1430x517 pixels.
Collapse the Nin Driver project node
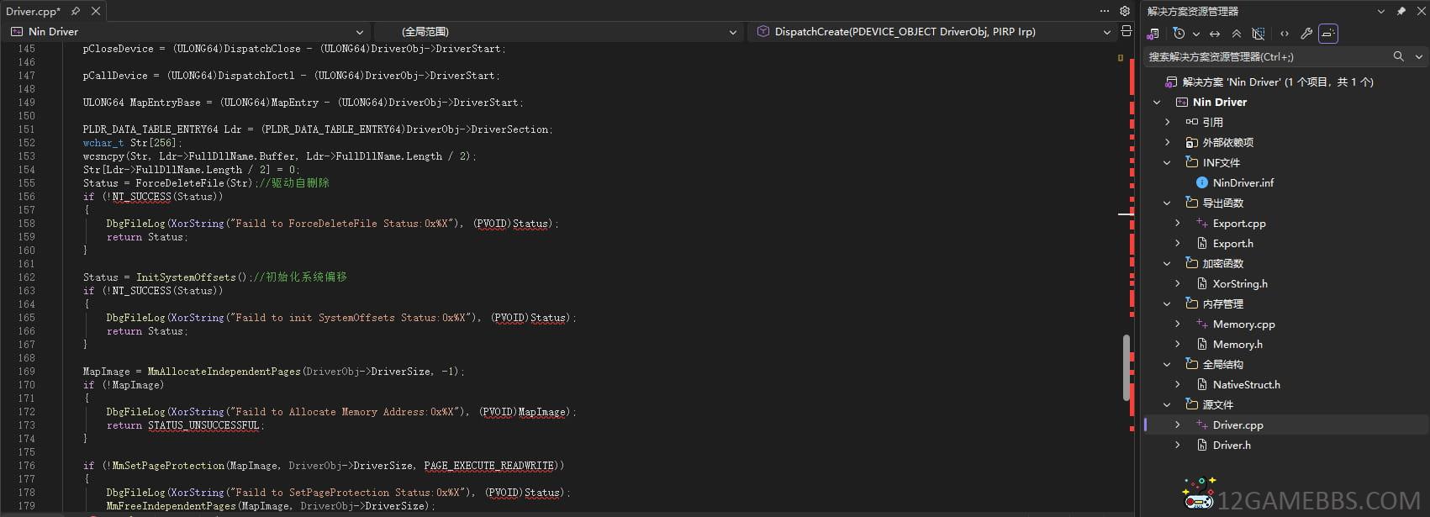coord(1157,102)
